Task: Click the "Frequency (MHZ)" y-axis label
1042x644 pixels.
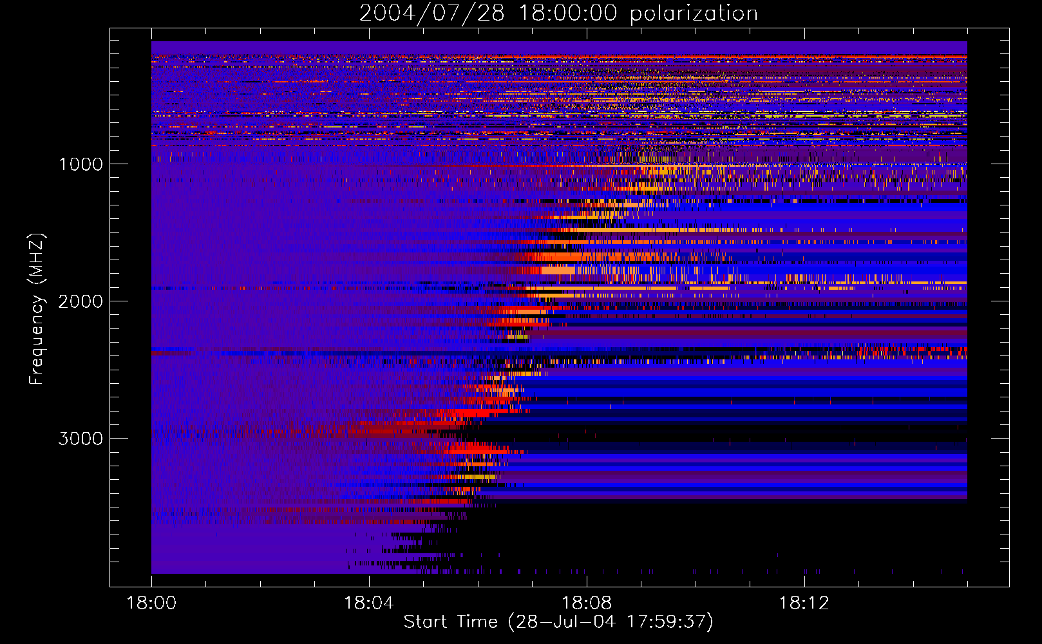Action: point(37,310)
